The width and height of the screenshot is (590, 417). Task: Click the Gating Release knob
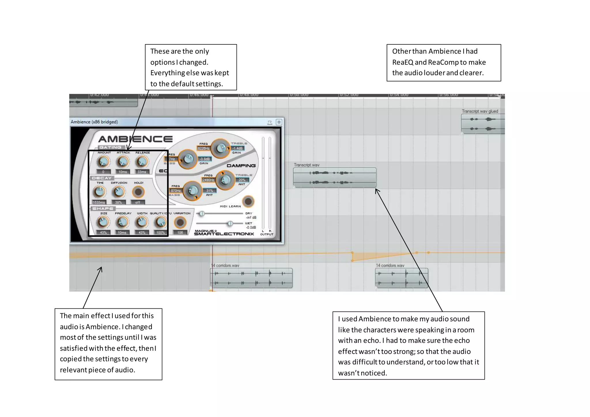tap(142, 162)
